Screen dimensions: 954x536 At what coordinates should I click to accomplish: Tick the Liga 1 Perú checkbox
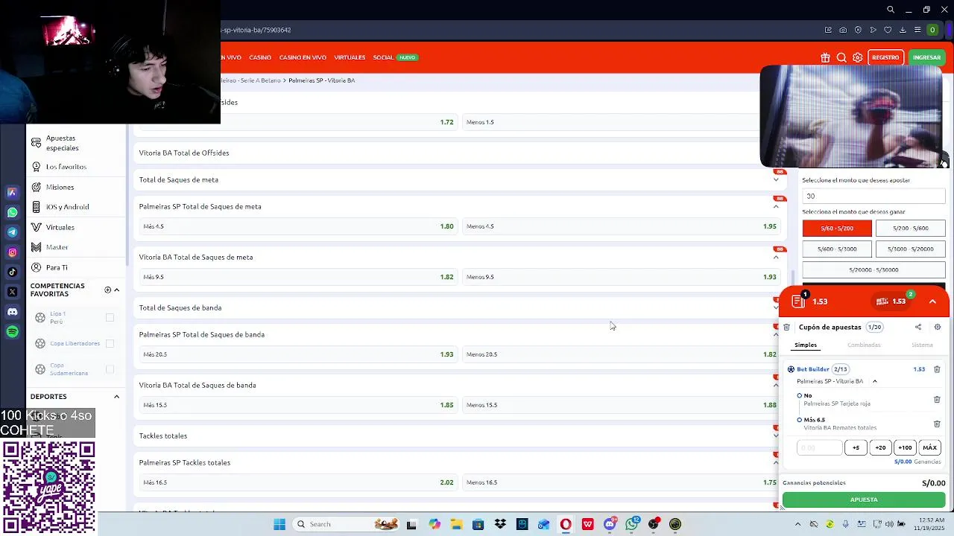click(110, 317)
